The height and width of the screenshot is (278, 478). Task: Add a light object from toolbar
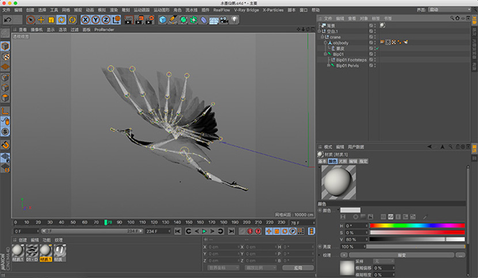point(234,20)
